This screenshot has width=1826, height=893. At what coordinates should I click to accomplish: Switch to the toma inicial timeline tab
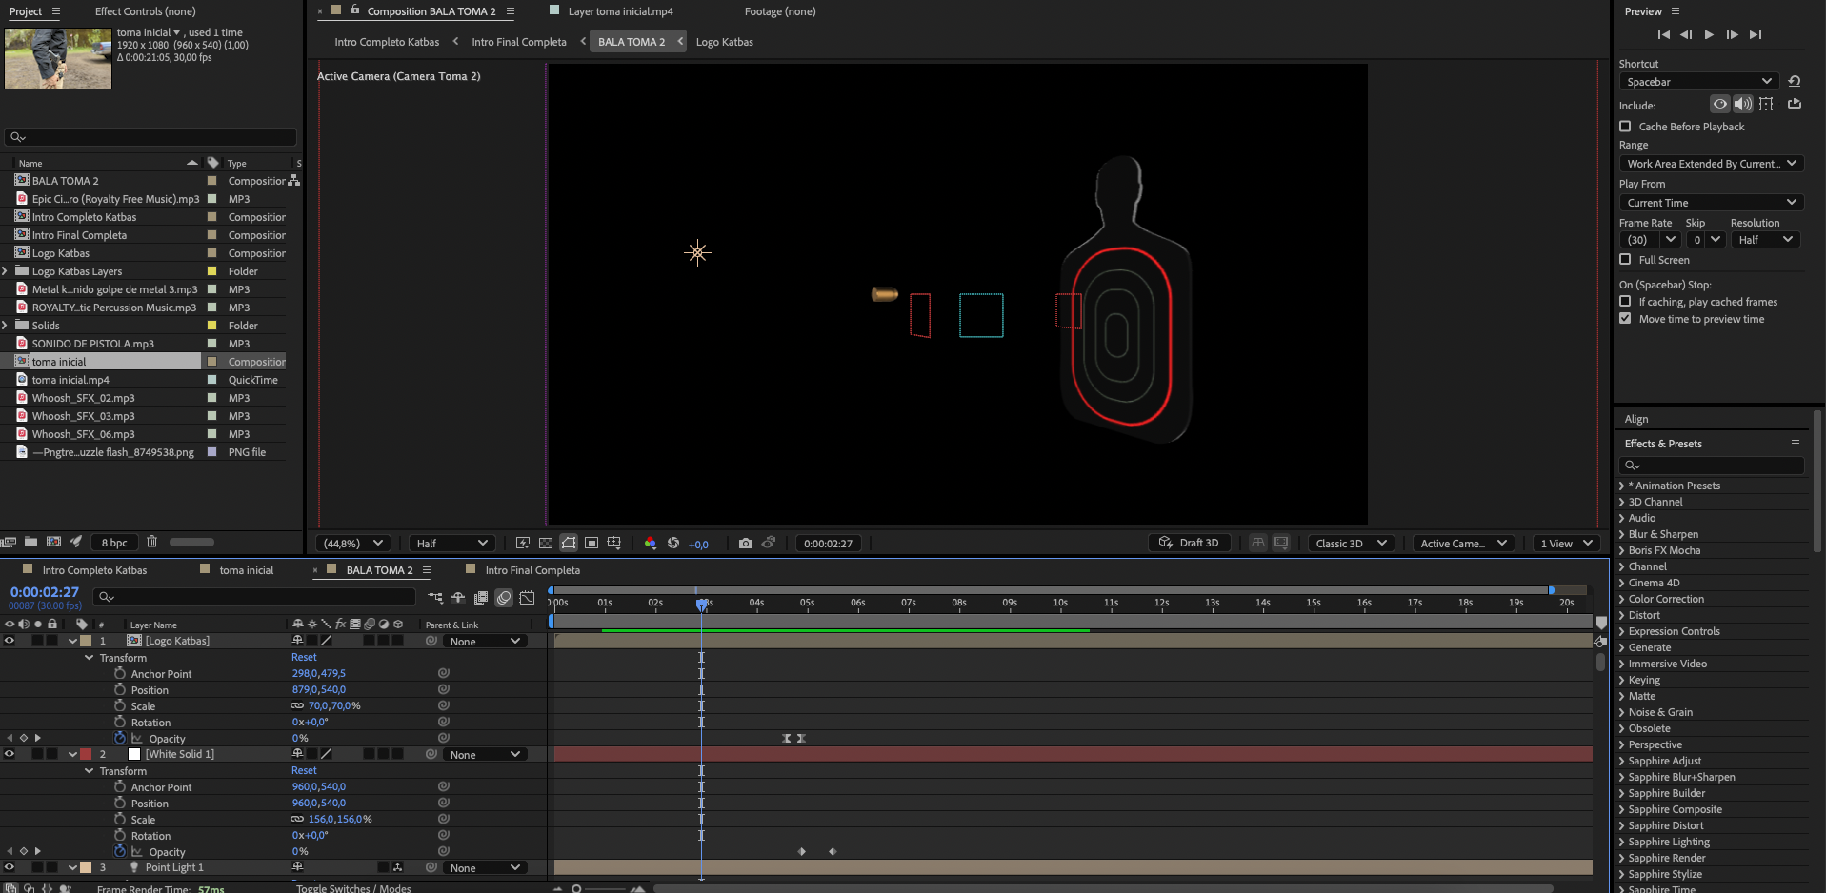pos(246,570)
